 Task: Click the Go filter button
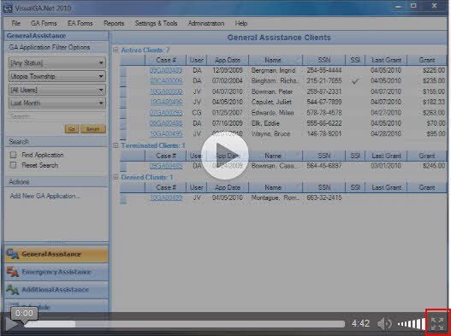point(72,129)
